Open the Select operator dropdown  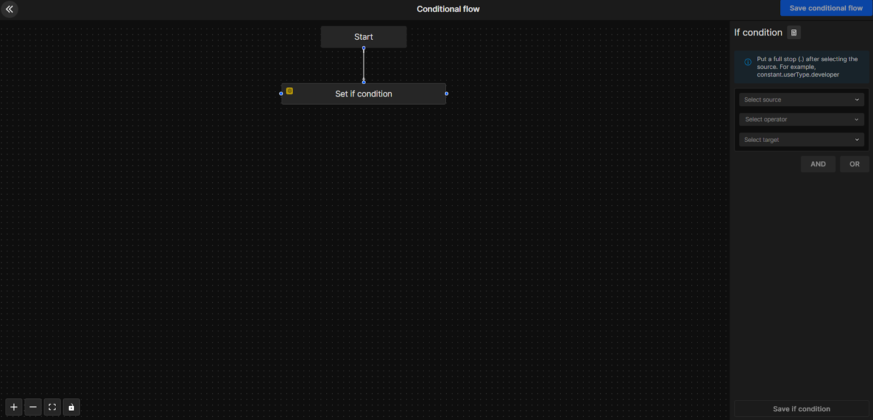[801, 119]
